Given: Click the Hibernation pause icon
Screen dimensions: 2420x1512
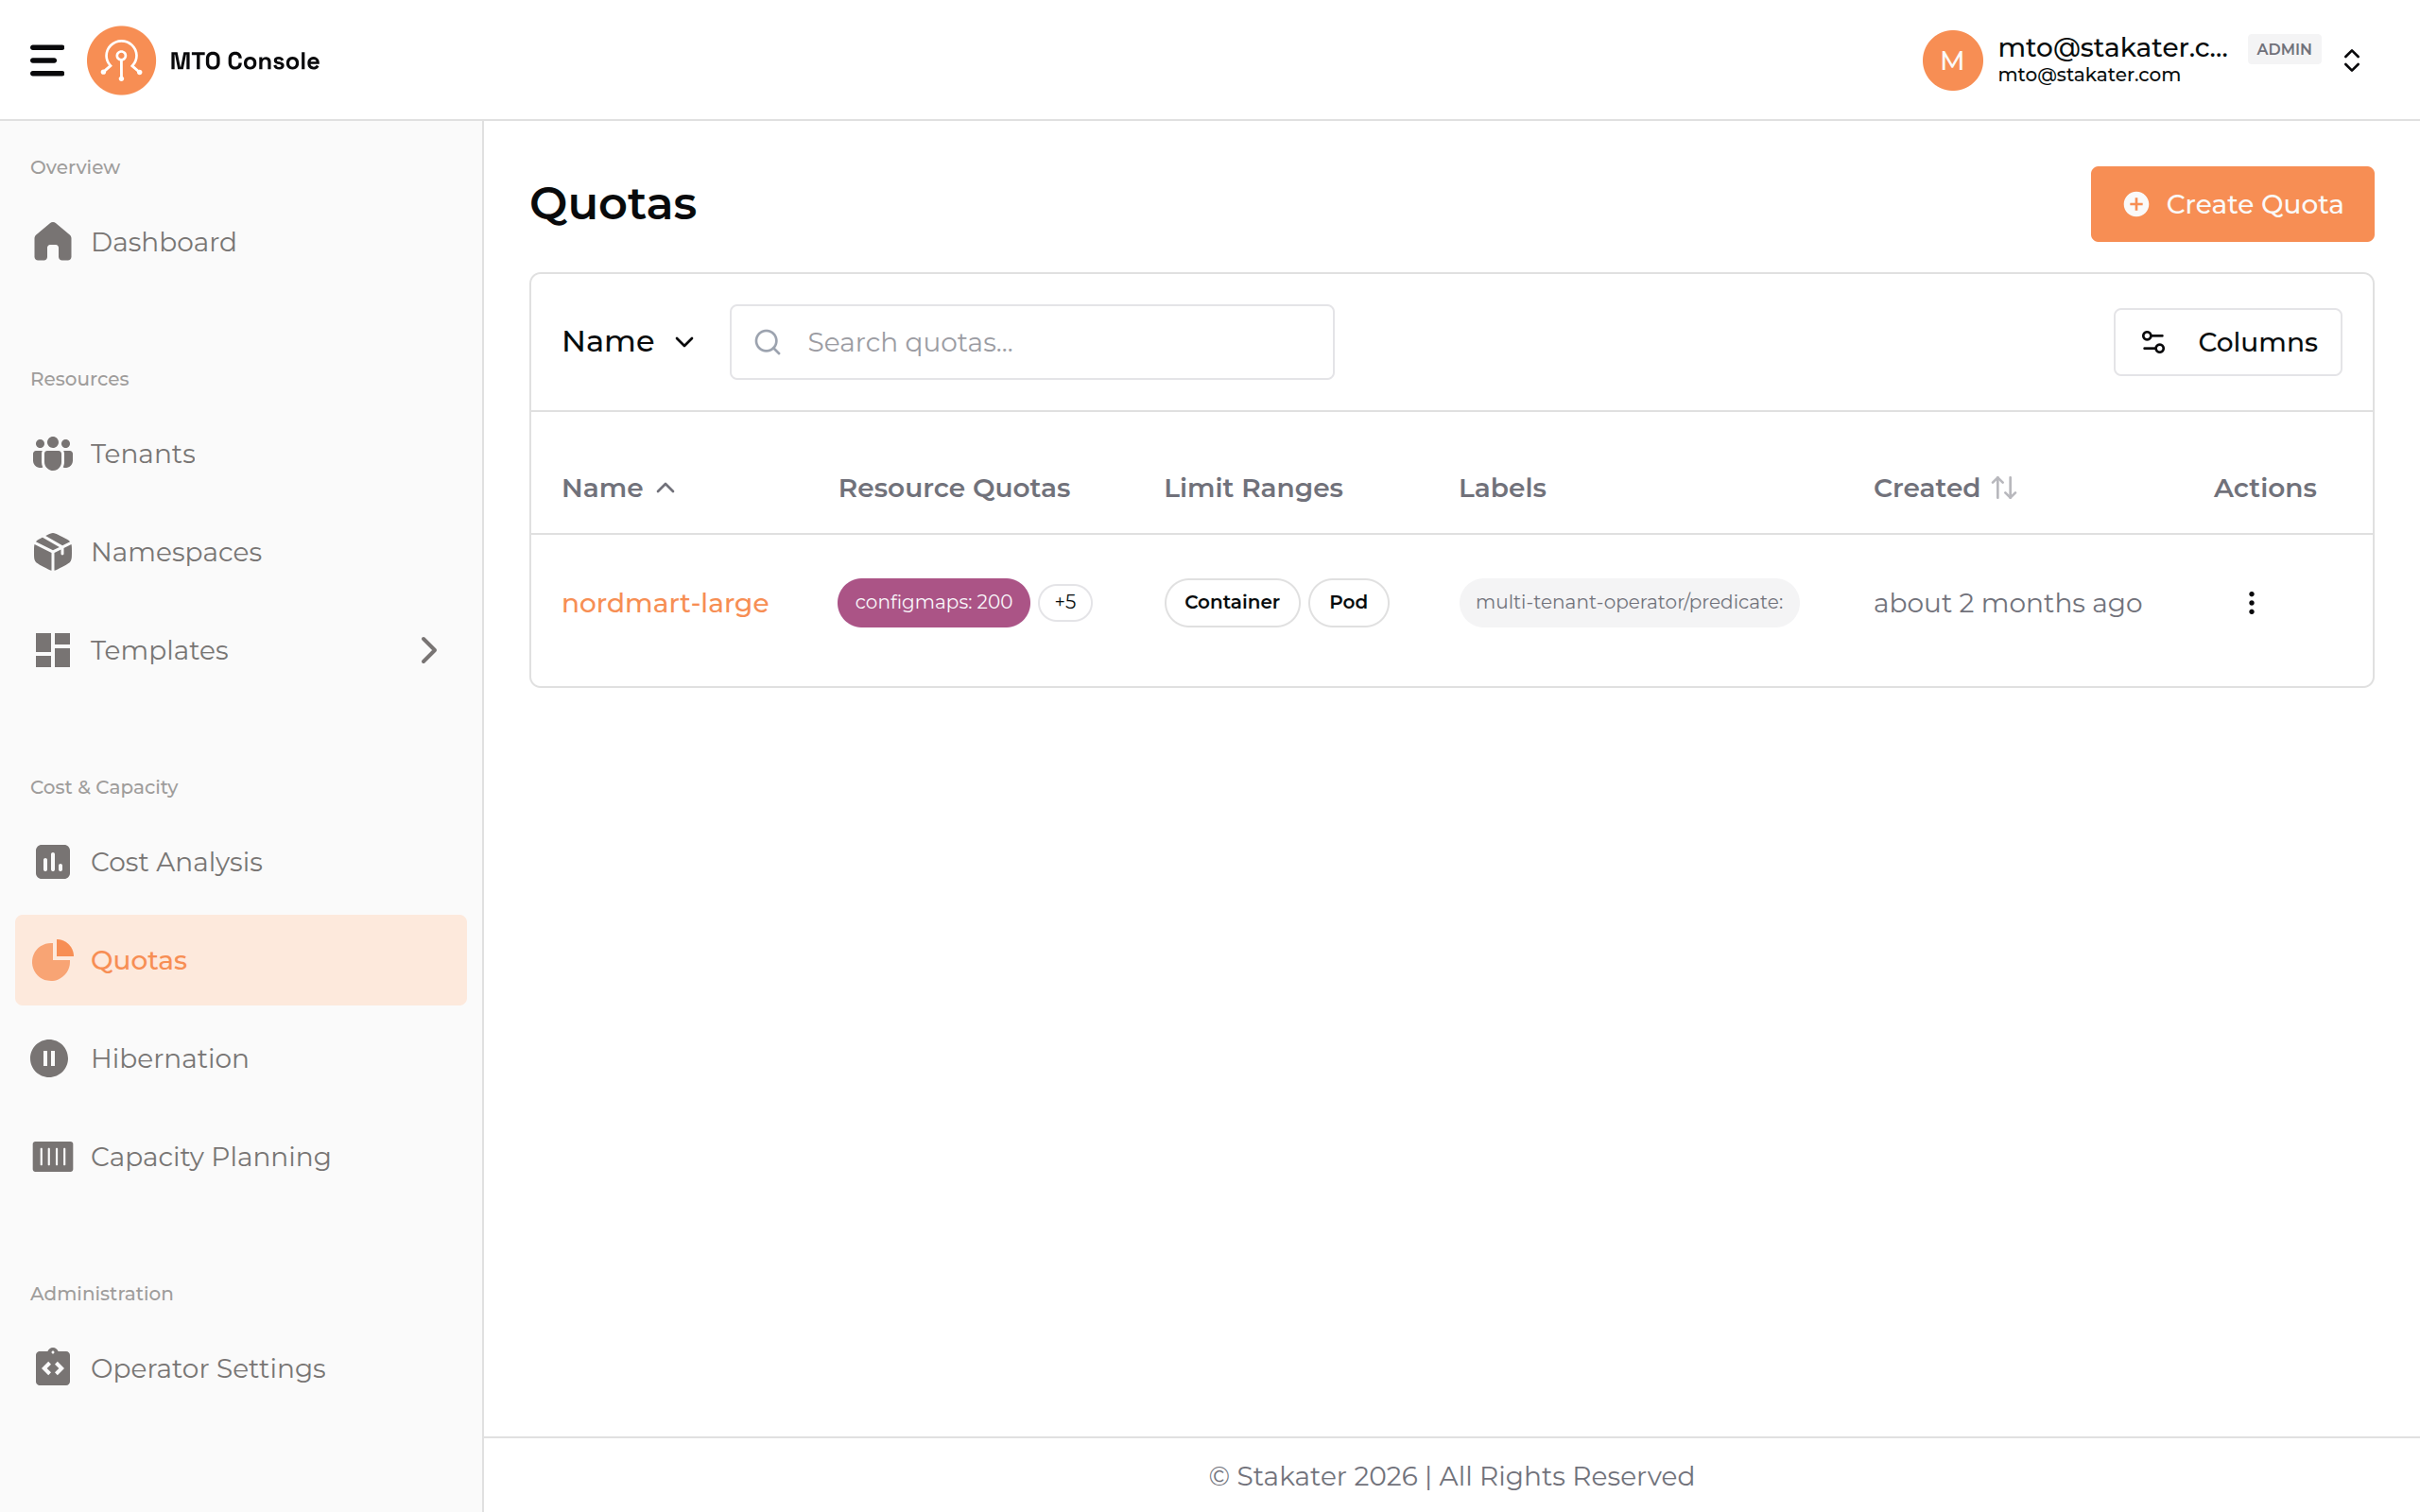Looking at the screenshot, I should pyautogui.click(x=49, y=1058).
